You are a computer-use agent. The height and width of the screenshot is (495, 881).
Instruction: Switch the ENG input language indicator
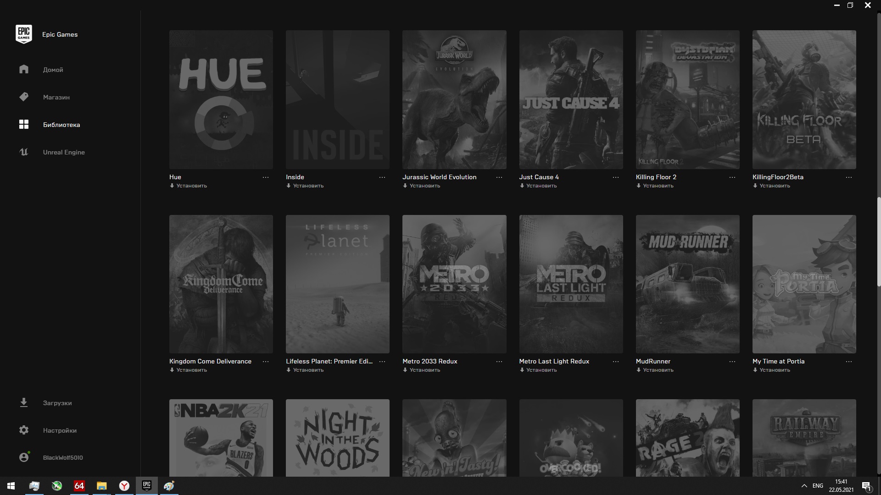(818, 486)
